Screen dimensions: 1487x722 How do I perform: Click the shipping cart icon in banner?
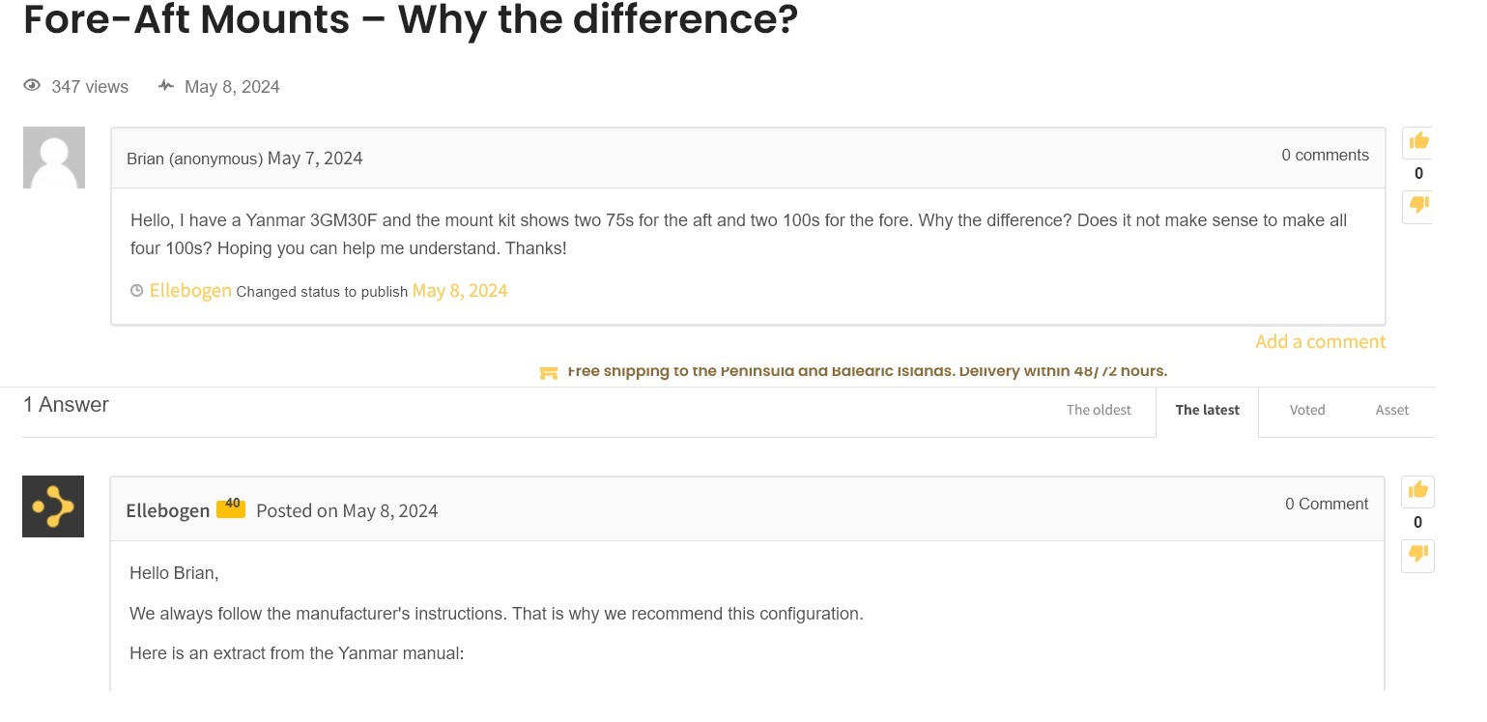pos(548,372)
